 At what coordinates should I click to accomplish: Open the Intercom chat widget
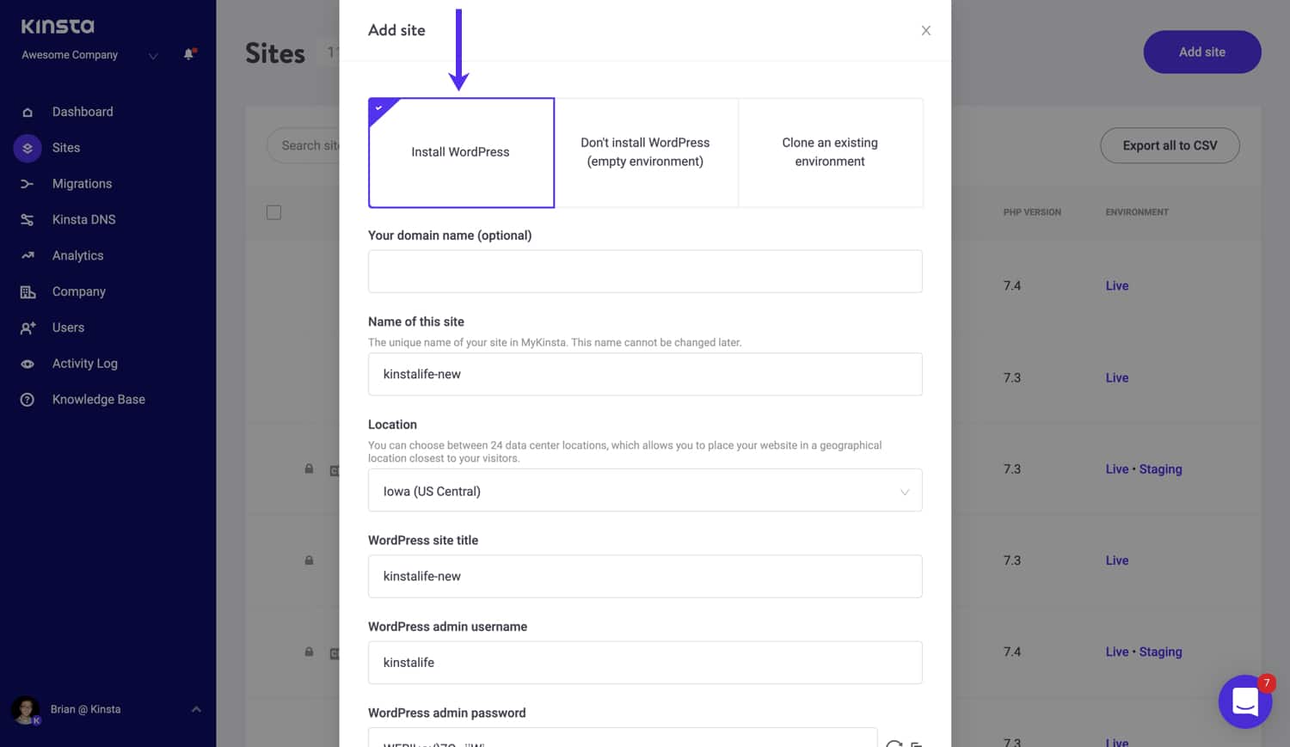tap(1244, 701)
